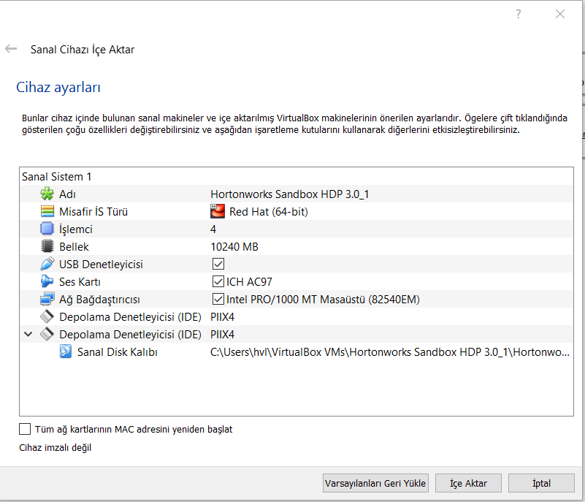Collapse the expanded Depolama Denetleyicisi (IDE) row
The image size is (585, 502).
[28, 334]
